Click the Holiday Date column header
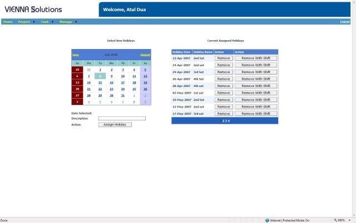 181,52
